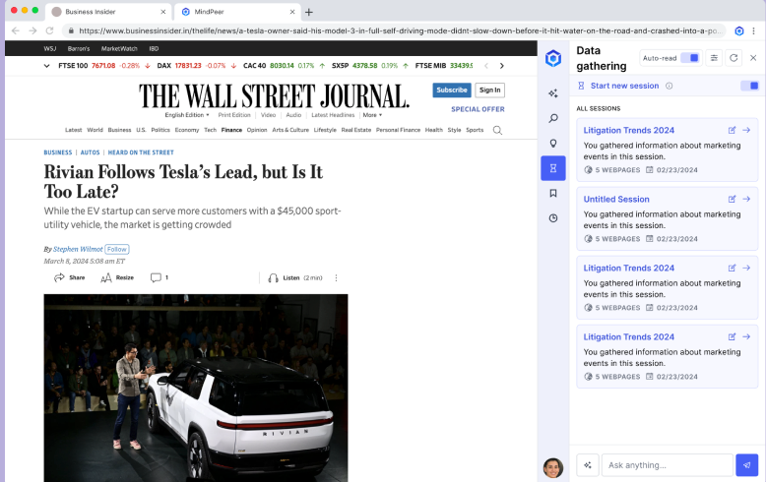Move the ticker back with left arrow

tap(486, 66)
